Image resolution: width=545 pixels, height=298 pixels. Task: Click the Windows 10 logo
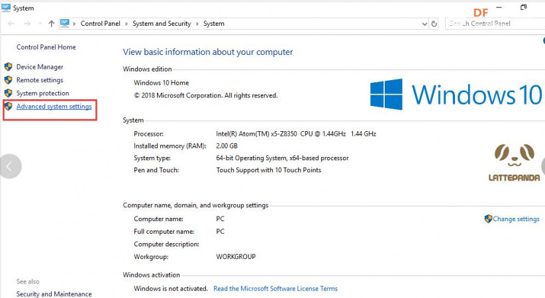(456, 95)
